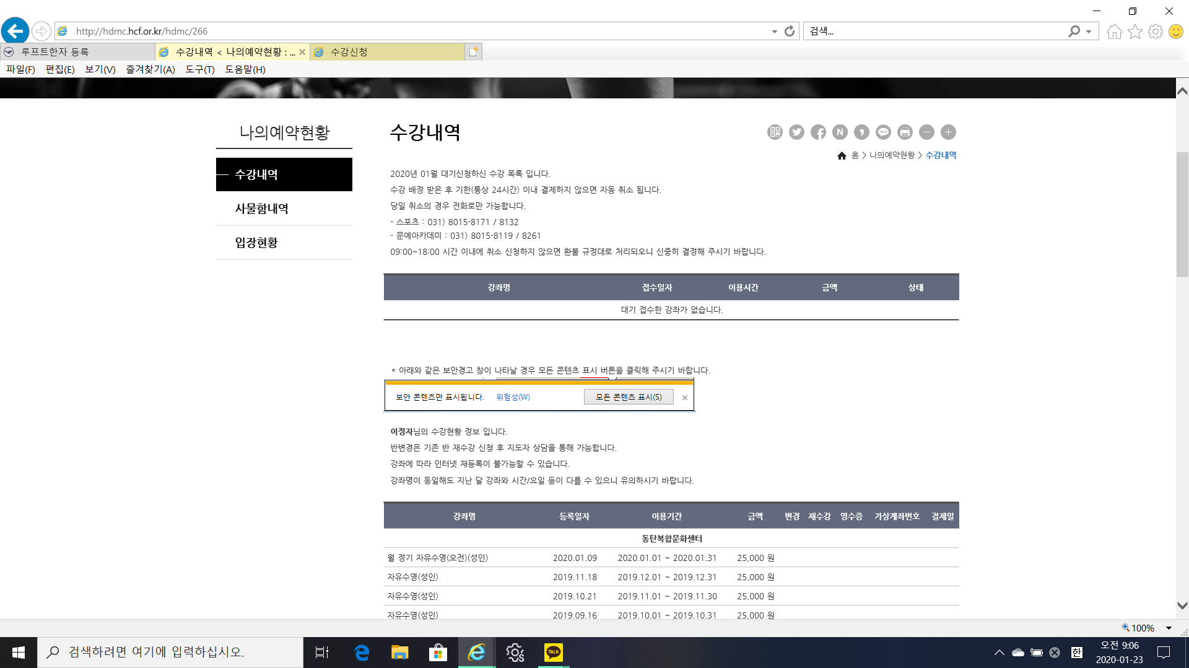Open the 즐겨찾기(A) menu

click(x=150, y=69)
